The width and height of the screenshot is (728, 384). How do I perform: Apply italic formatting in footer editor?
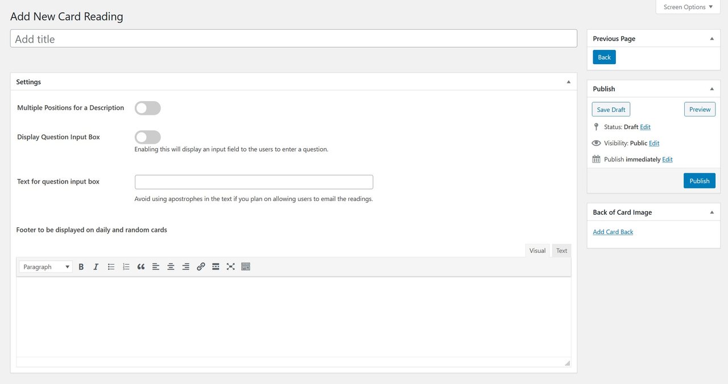96,266
